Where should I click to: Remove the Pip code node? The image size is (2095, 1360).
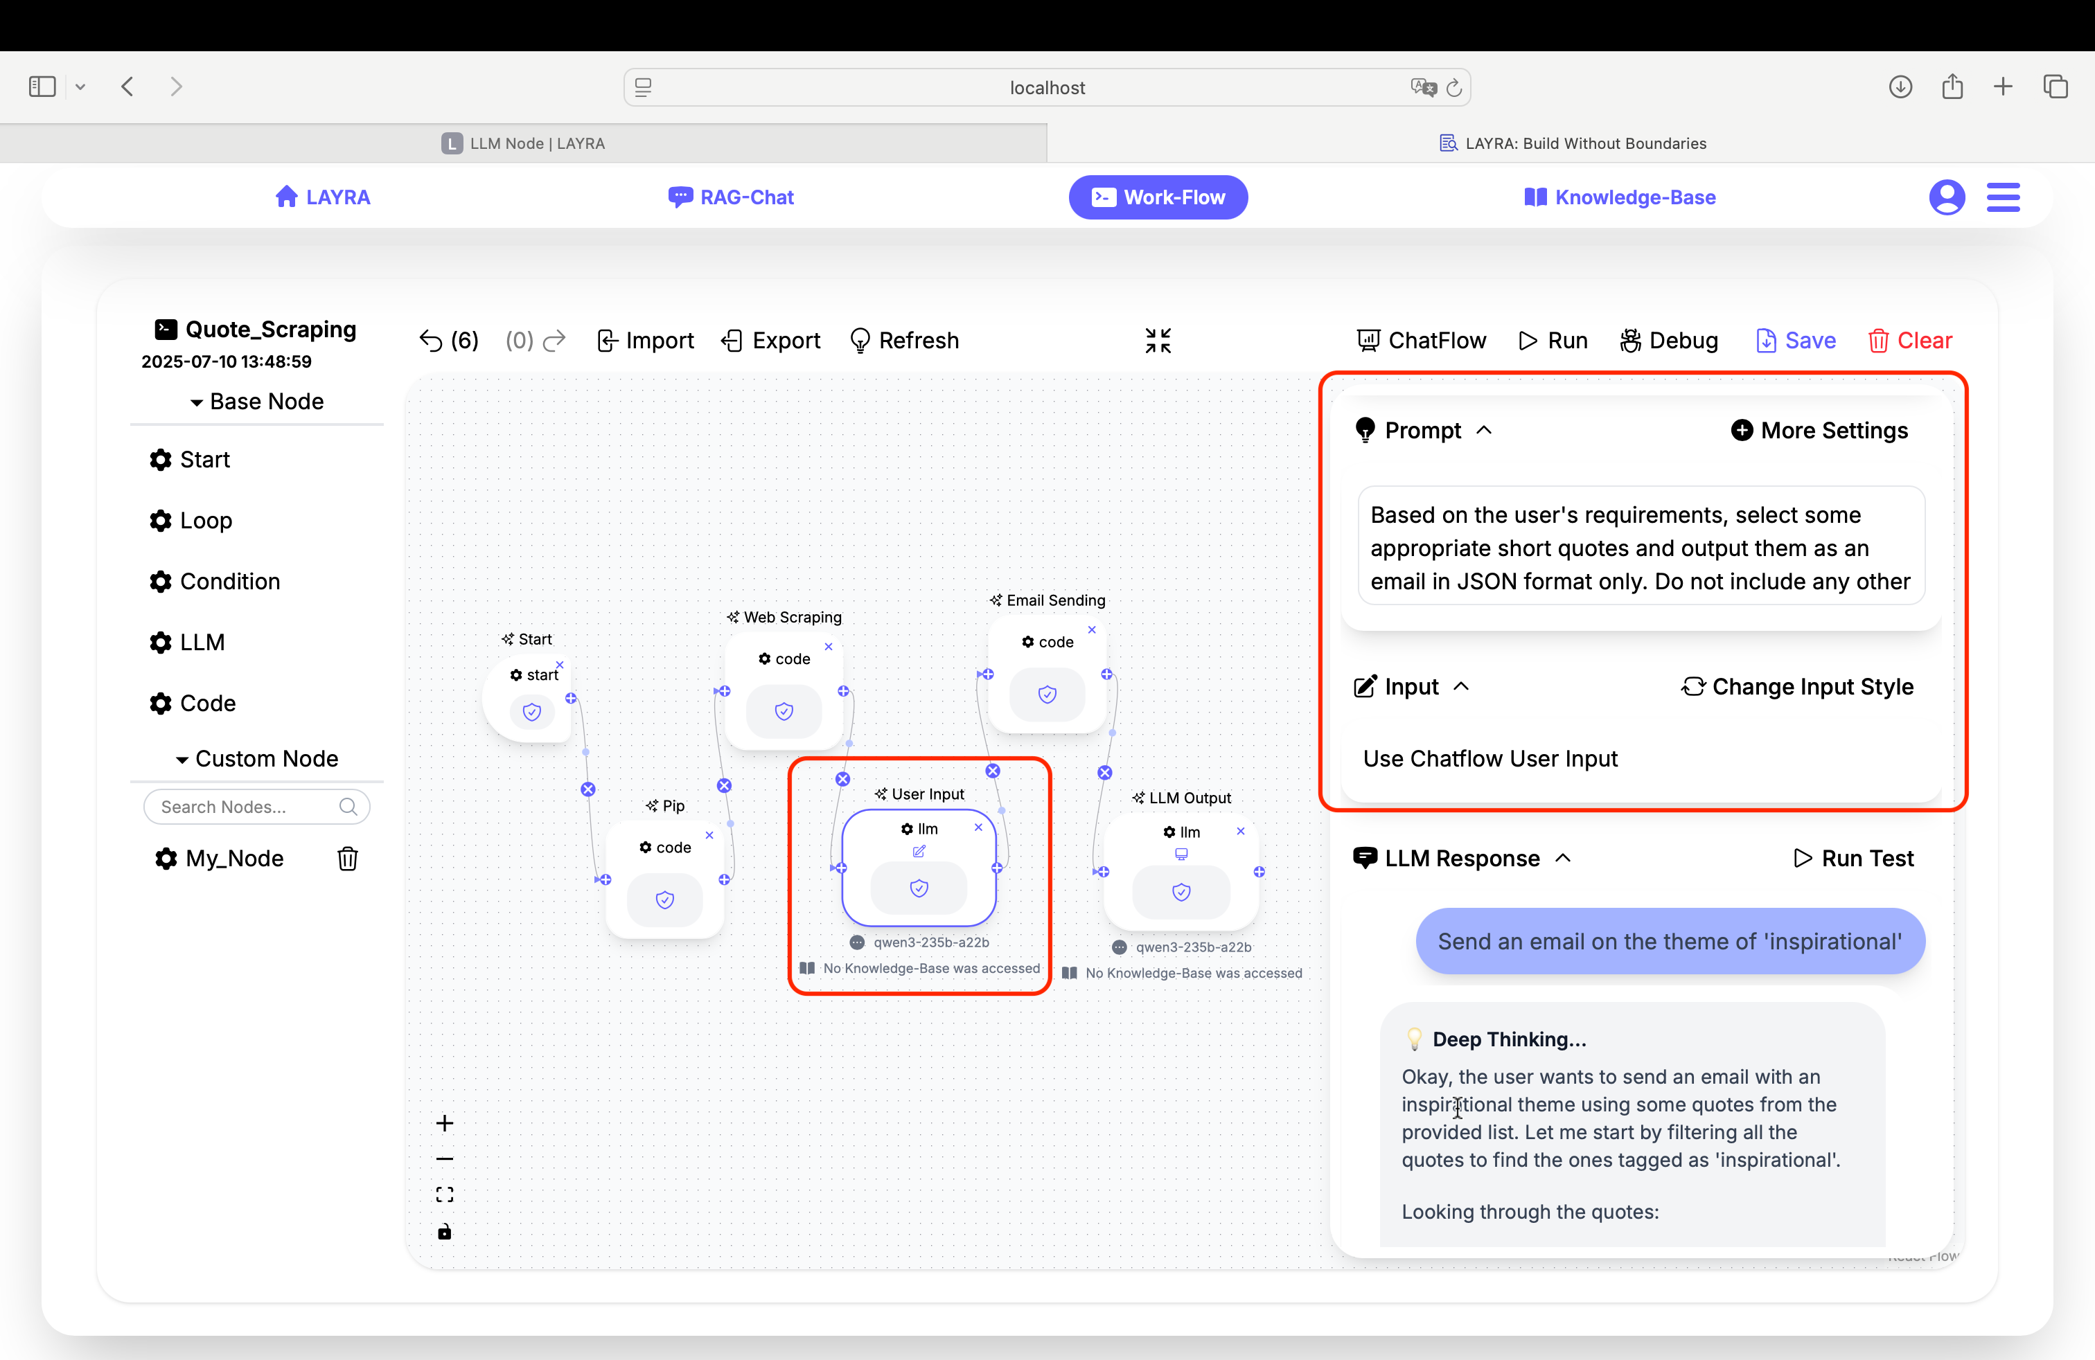point(709,836)
